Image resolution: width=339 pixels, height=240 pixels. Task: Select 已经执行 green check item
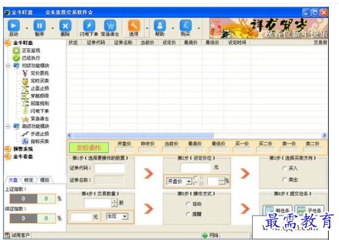point(31,58)
